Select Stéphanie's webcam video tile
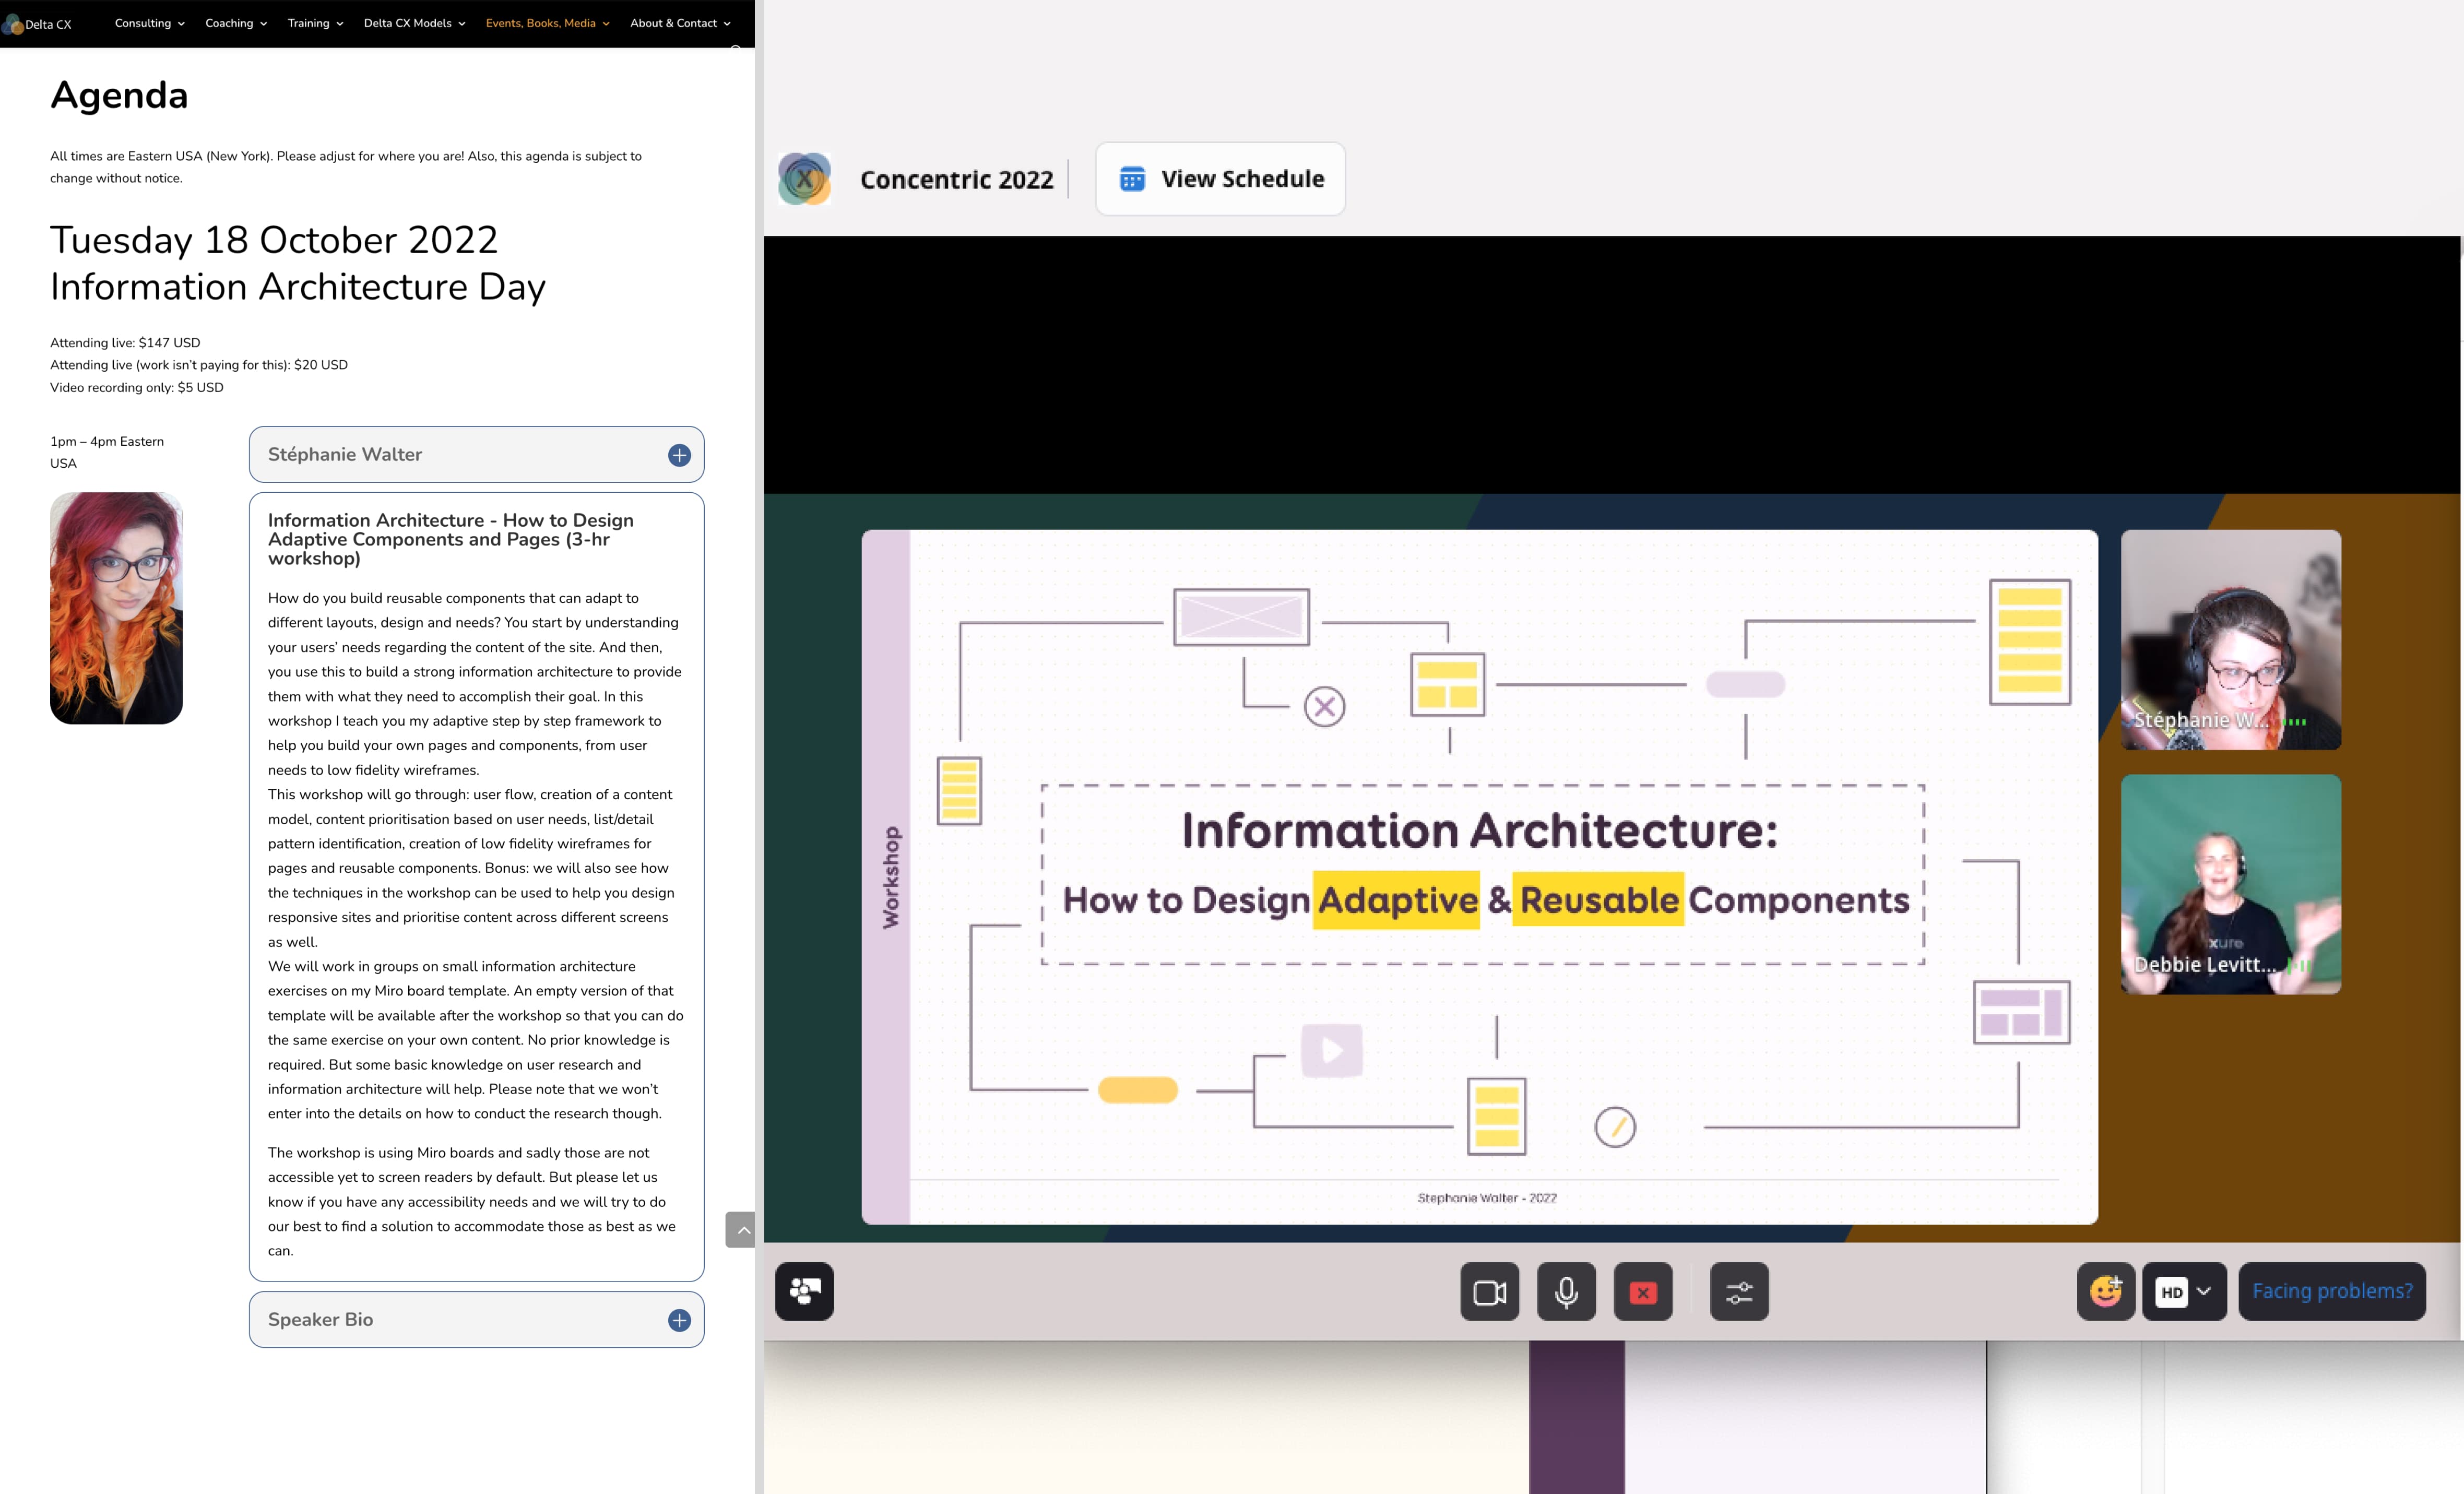Viewport: 2464px width, 1494px height. (2230, 640)
